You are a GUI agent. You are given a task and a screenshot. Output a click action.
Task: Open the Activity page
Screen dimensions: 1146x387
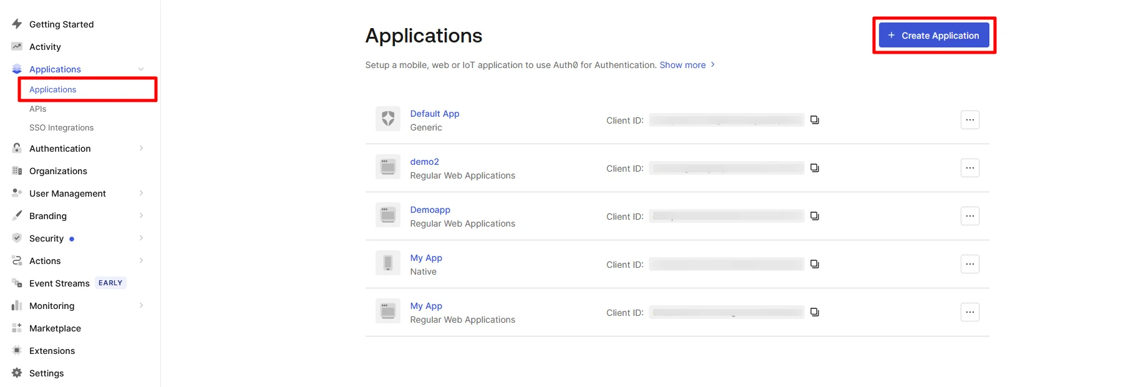[45, 46]
